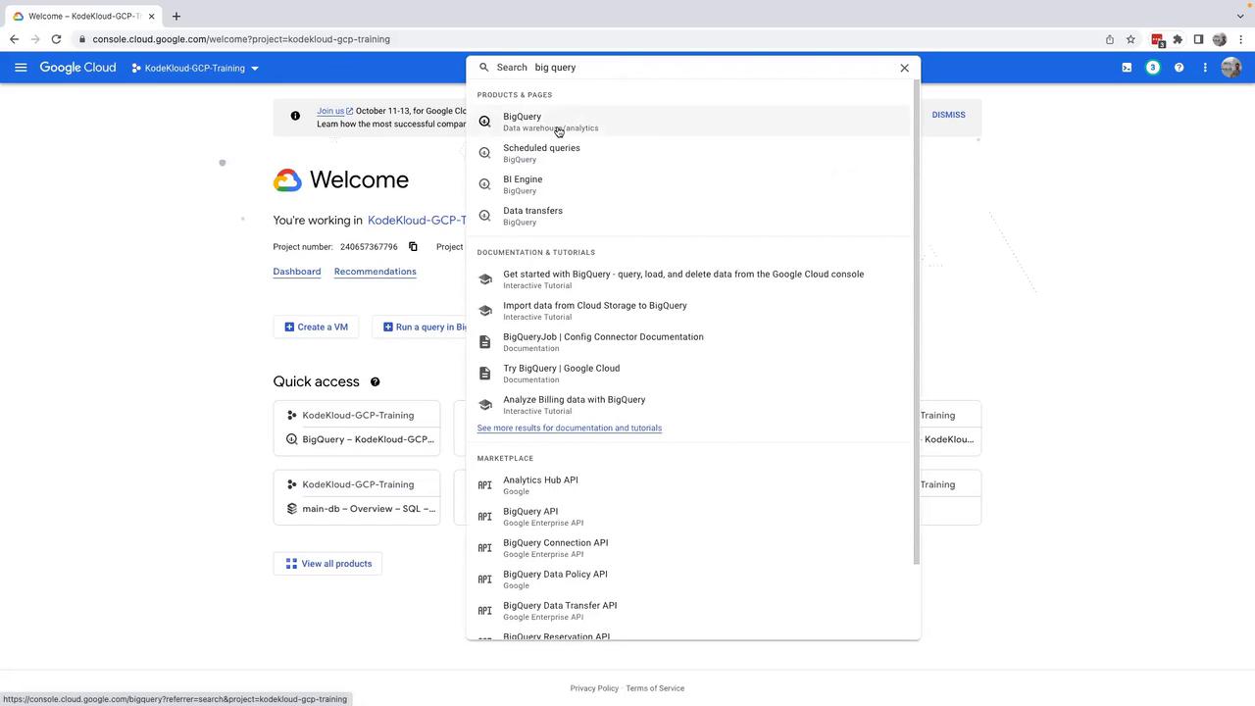Click the Quick access help icon
This screenshot has height=706, width=1255.
coord(375,381)
